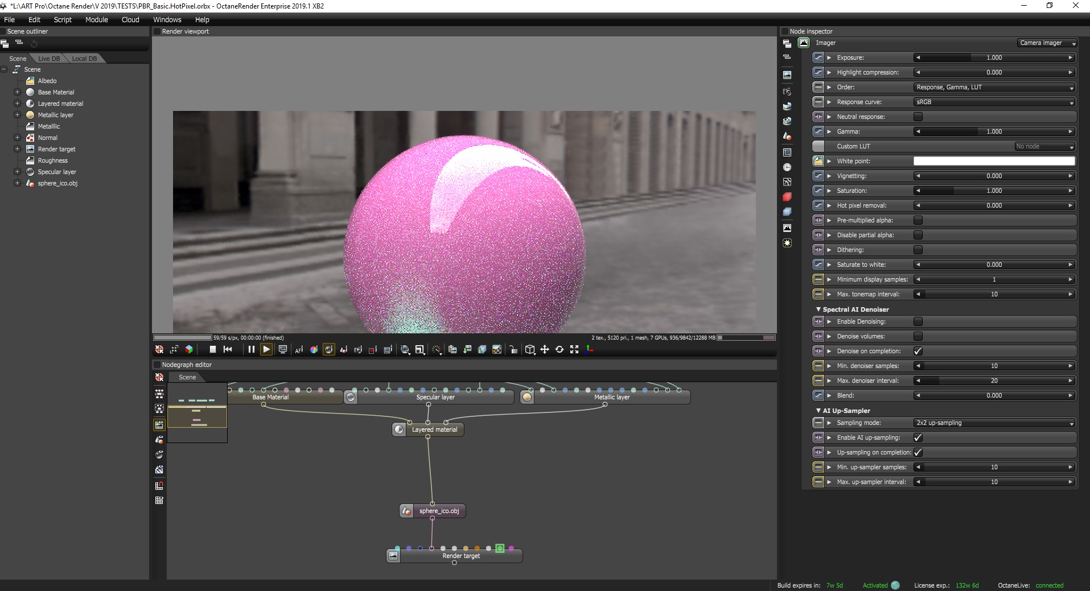Screen dimensions: 1090x591
Task: Open the camera settings icon in Node inspector
Action: (787, 92)
